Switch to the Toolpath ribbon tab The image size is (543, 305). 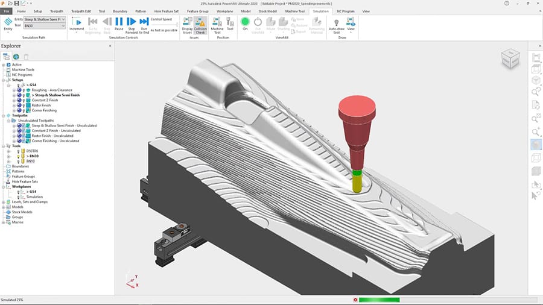coord(57,11)
